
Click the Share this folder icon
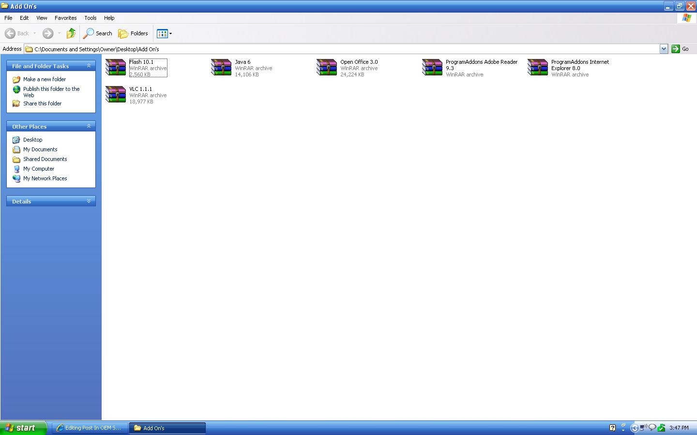click(x=16, y=103)
